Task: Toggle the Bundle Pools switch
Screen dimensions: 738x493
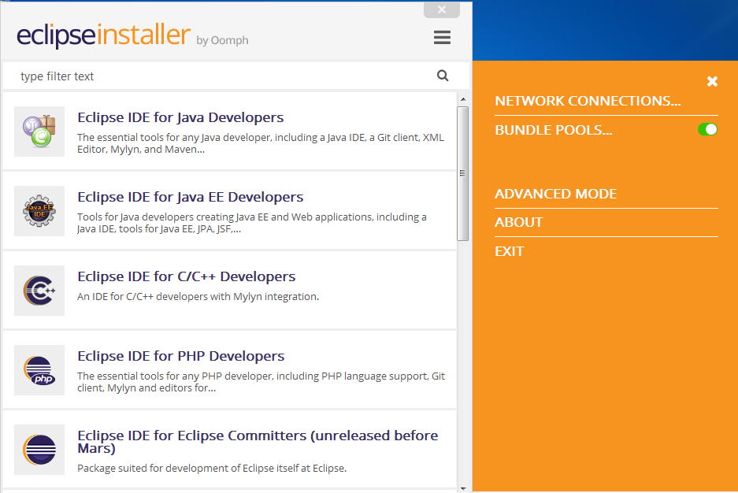Action: click(x=707, y=129)
